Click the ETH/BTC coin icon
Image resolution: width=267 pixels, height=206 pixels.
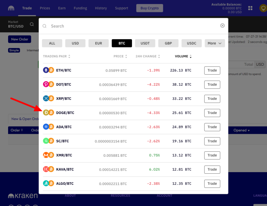click(48, 70)
